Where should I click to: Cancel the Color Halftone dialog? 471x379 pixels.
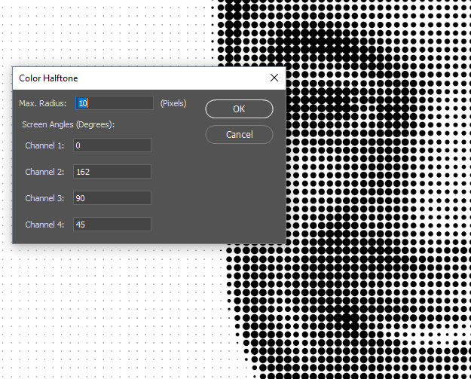tap(239, 135)
